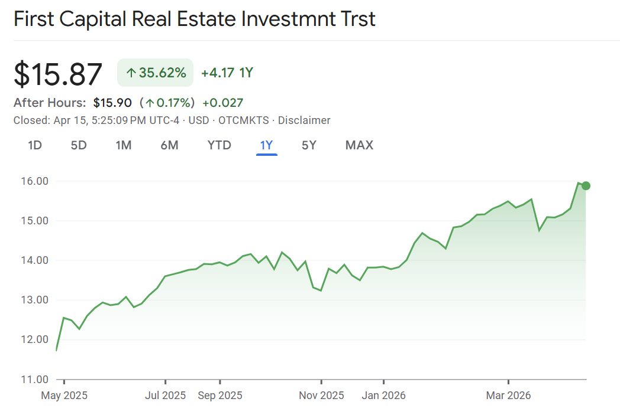Switch to the 1D time range

coord(35,145)
